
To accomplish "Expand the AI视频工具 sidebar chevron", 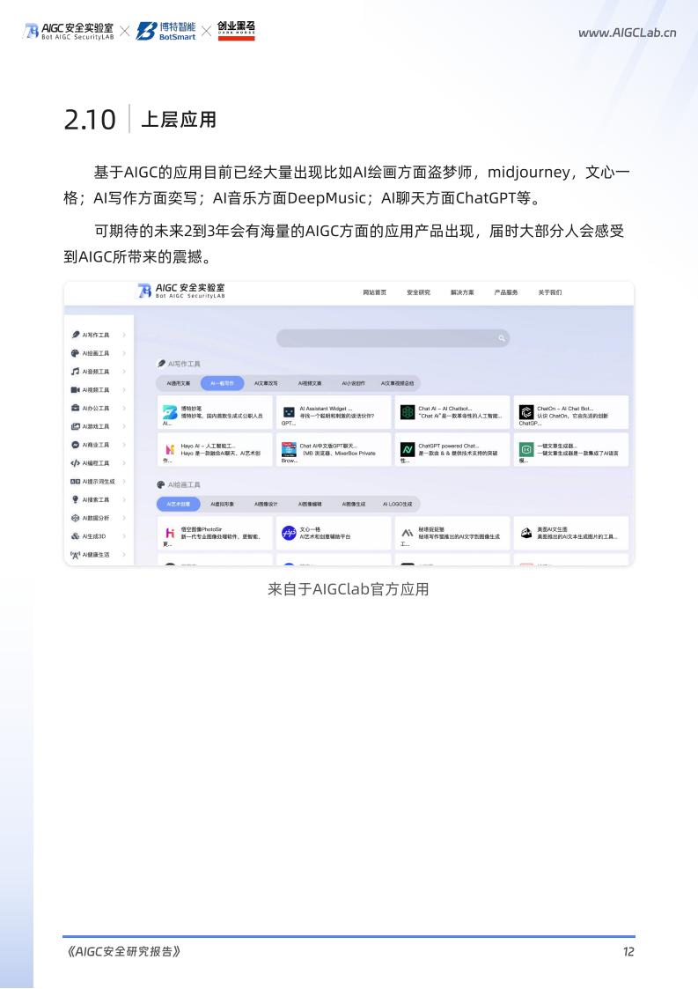I will pos(124,390).
